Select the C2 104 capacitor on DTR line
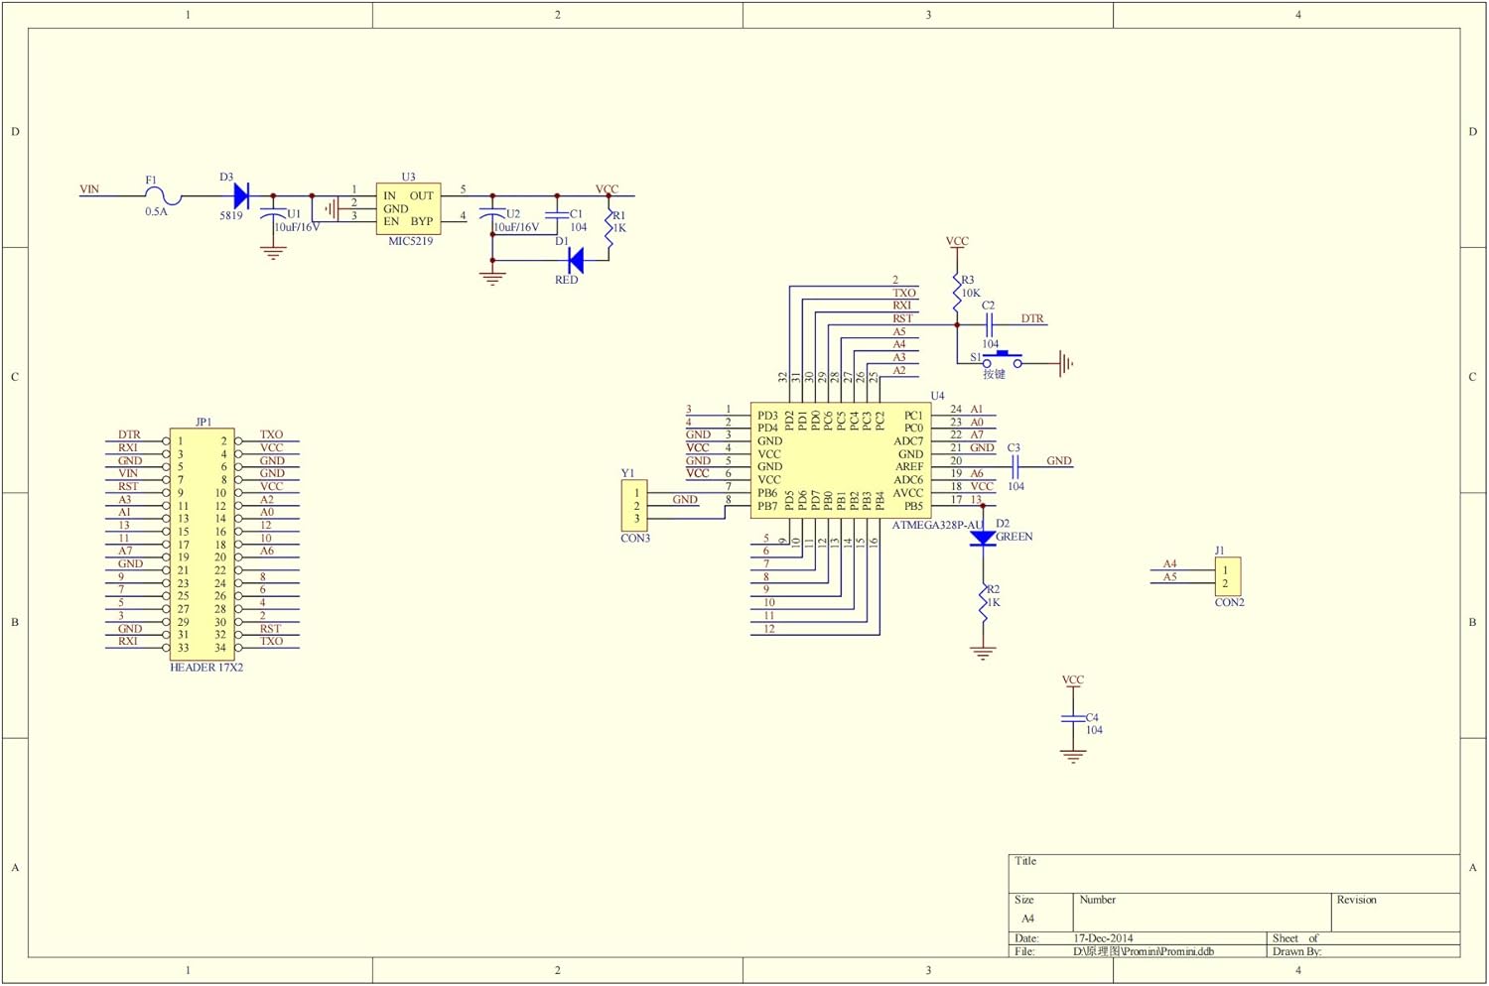The height and width of the screenshot is (986, 1489). (x=989, y=324)
